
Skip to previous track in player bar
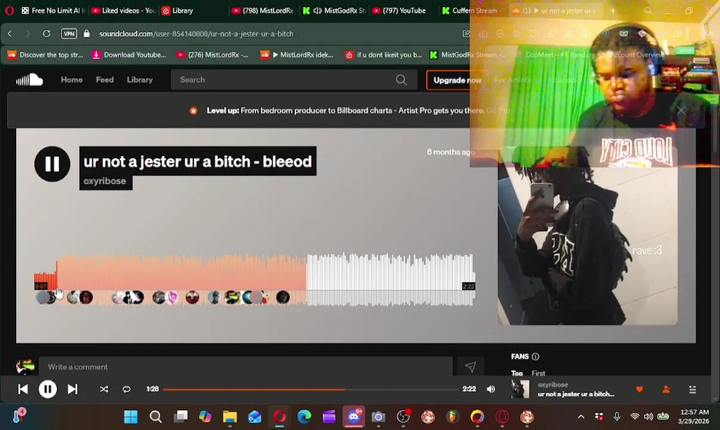click(23, 389)
